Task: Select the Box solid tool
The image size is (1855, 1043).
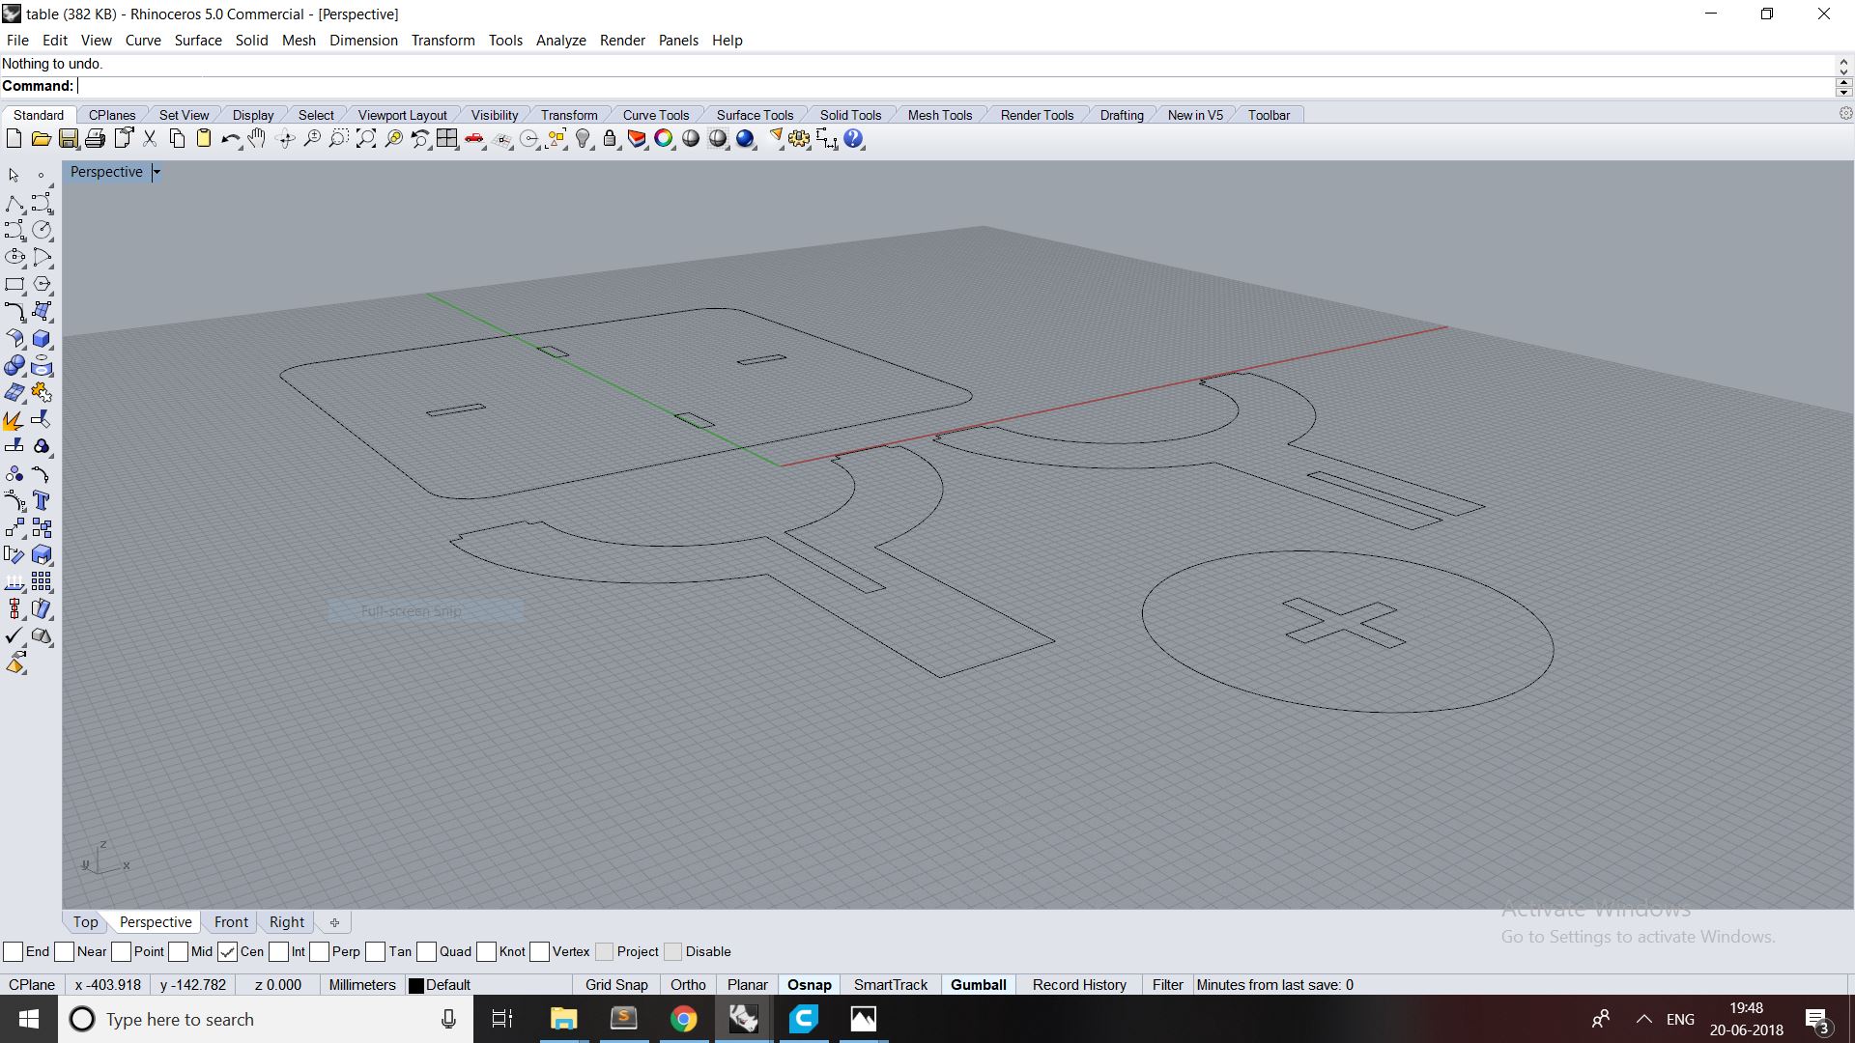Action: click(x=42, y=339)
